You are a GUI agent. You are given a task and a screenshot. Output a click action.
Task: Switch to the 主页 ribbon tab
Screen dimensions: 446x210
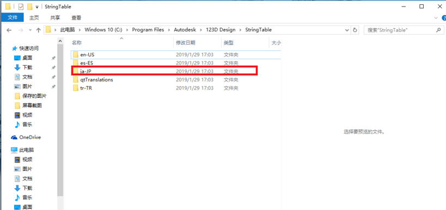tap(34, 17)
